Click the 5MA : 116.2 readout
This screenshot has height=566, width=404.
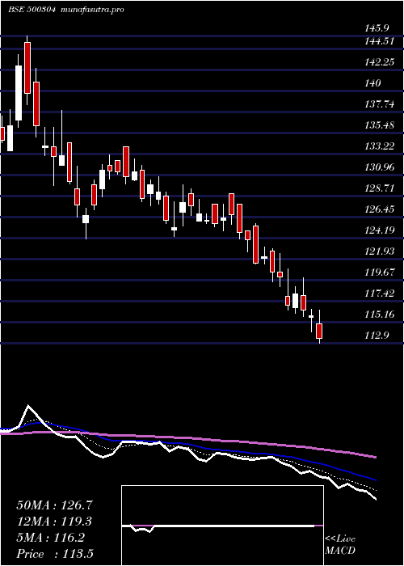point(50,538)
